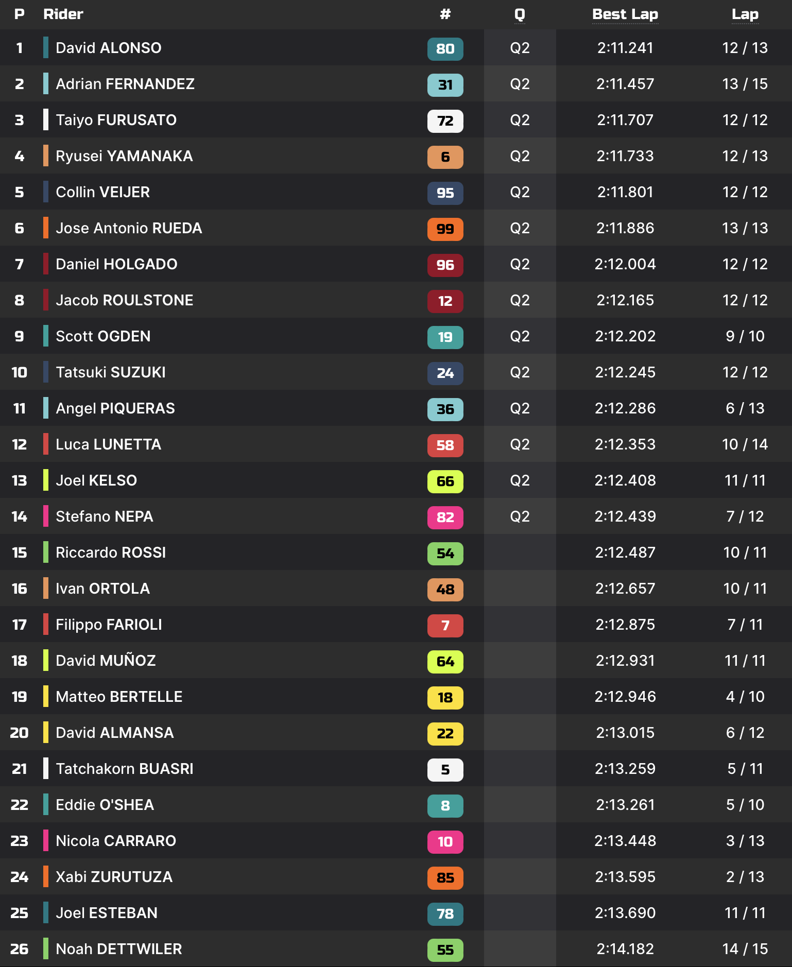Click Jose Antonio RUEDA's orange 99 badge
Viewport: 792px width, 967px height.
(445, 229)
